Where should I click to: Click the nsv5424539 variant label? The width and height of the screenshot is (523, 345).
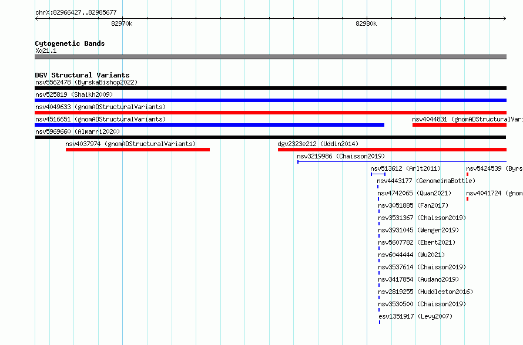[494, 168]
